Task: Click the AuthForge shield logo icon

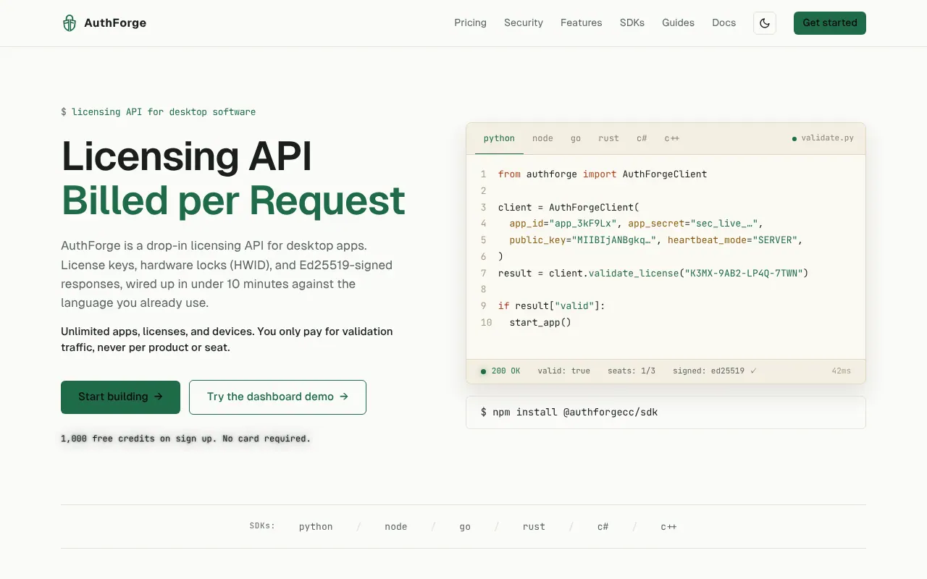Action: [x=70, y=23]
